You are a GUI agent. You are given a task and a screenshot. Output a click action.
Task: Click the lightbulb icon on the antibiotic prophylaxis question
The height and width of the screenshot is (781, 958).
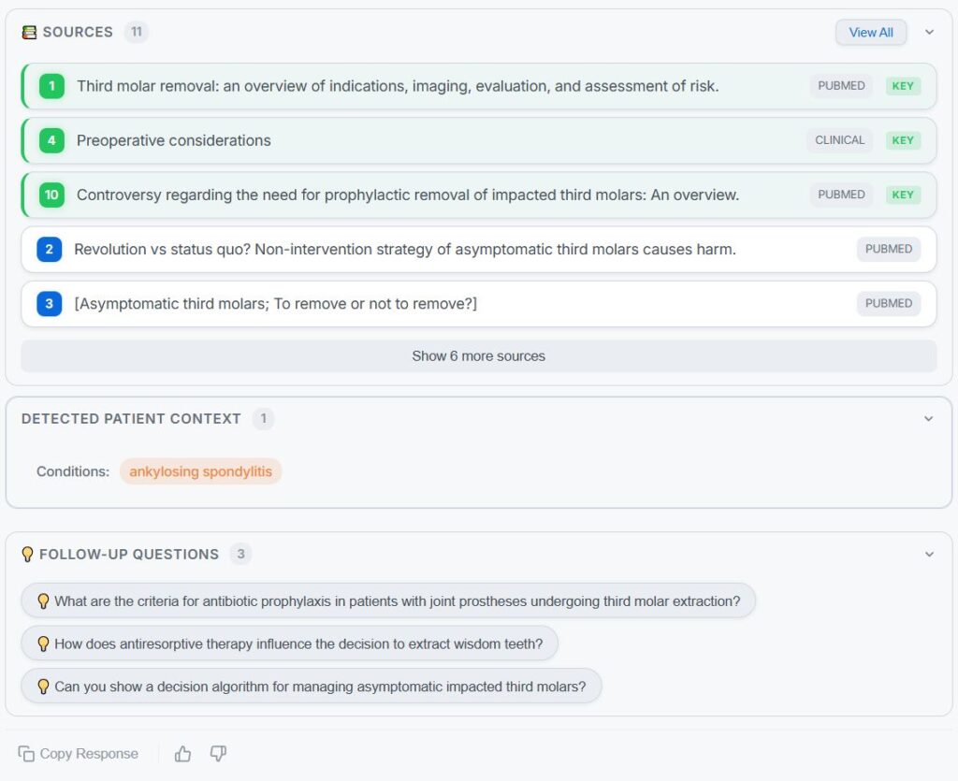click(44, 600)
